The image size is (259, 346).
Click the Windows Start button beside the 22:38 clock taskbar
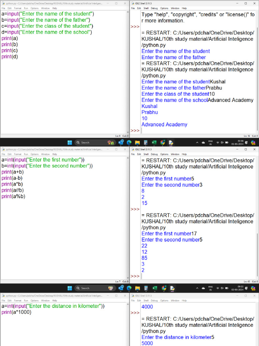coord(70,142)
